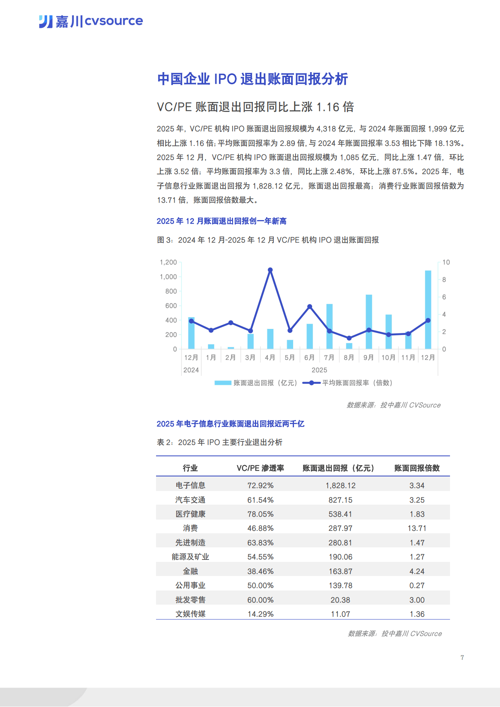Viewport: 500px width, 707px height.
Task: Click the figure caption 图 3 text
Action: (x=268, y=240)
